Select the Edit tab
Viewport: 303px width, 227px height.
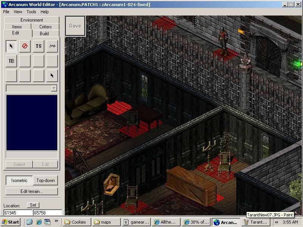[16, 33]
